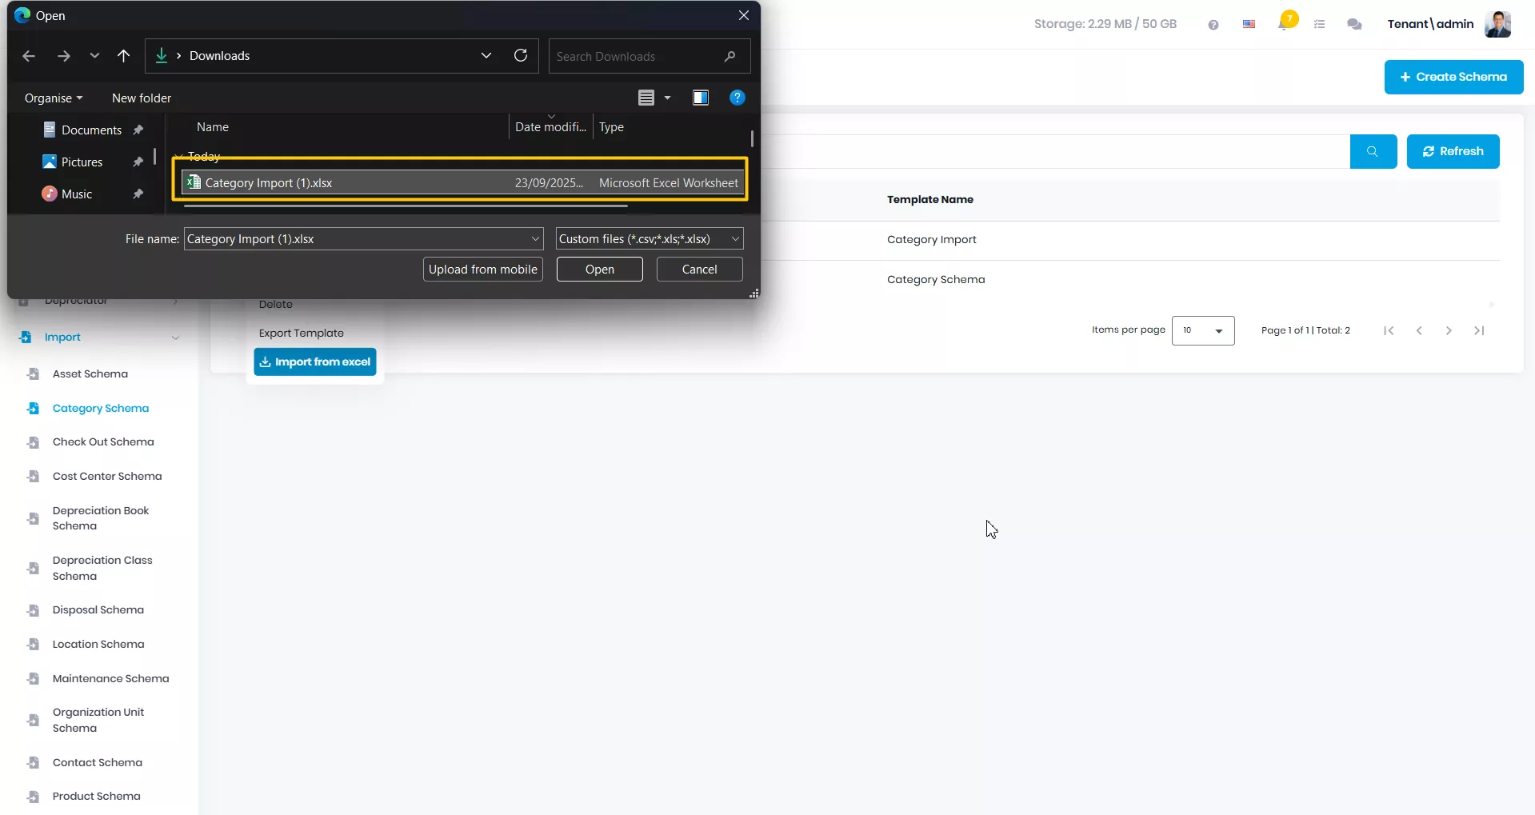Open the Organise menu

54,98
